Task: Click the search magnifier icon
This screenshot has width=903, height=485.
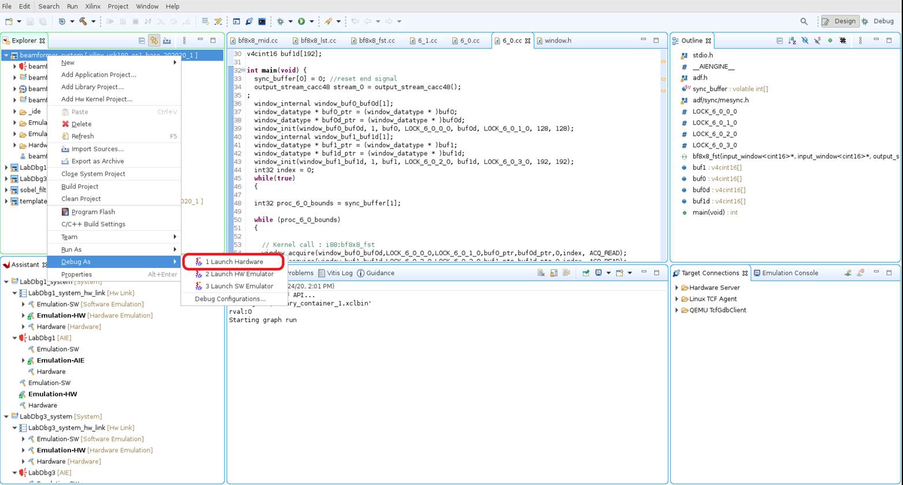Action: 804,21
